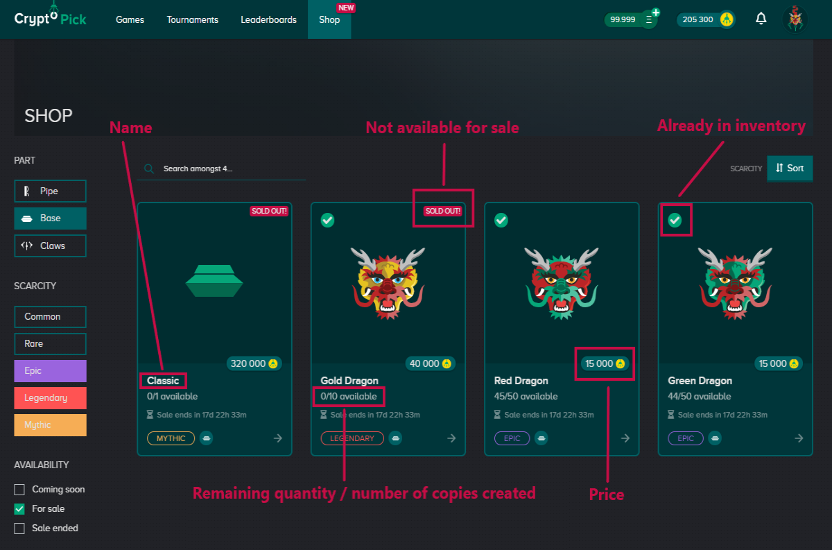Click the SOLD OUT badge on Classic card
The width and height of the screenshot is (832, 550).
click(x=269, y=211)
